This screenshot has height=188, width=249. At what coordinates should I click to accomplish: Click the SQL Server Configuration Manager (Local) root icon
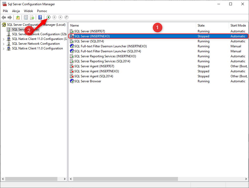[x=4, y=25]
